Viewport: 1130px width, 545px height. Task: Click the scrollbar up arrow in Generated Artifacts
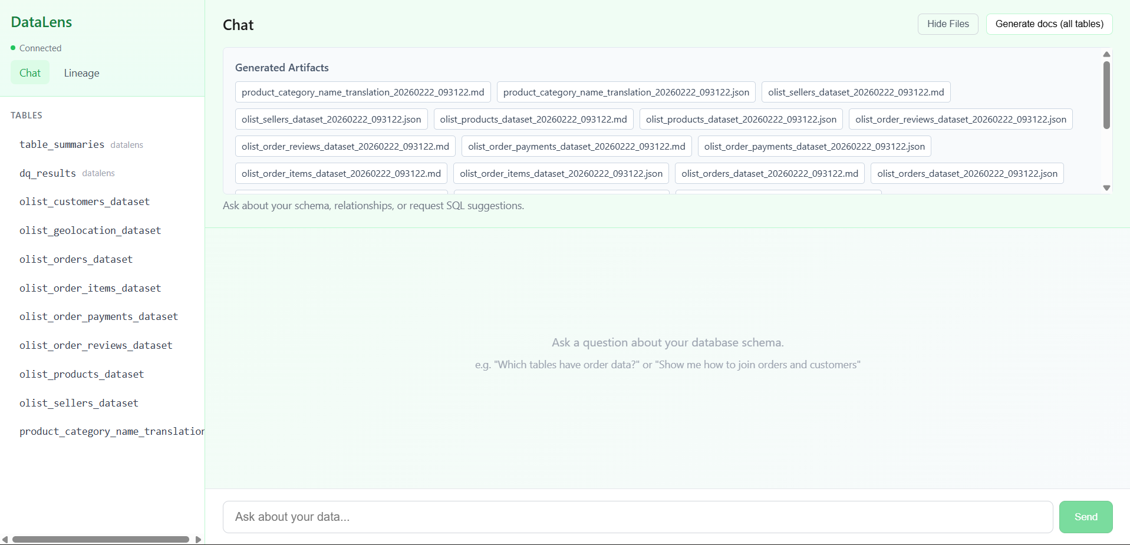point(1106,54)
